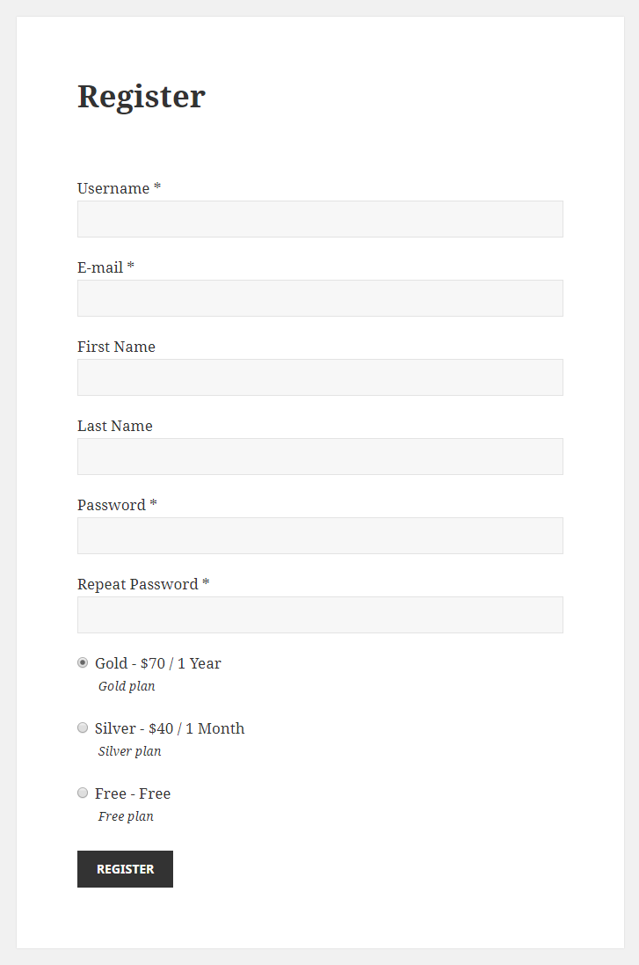Click the 'Gold - $70 / 1 Year' label
Image resolution: width=639 pixels, height=965 pixels.
[x=158, y=663]
